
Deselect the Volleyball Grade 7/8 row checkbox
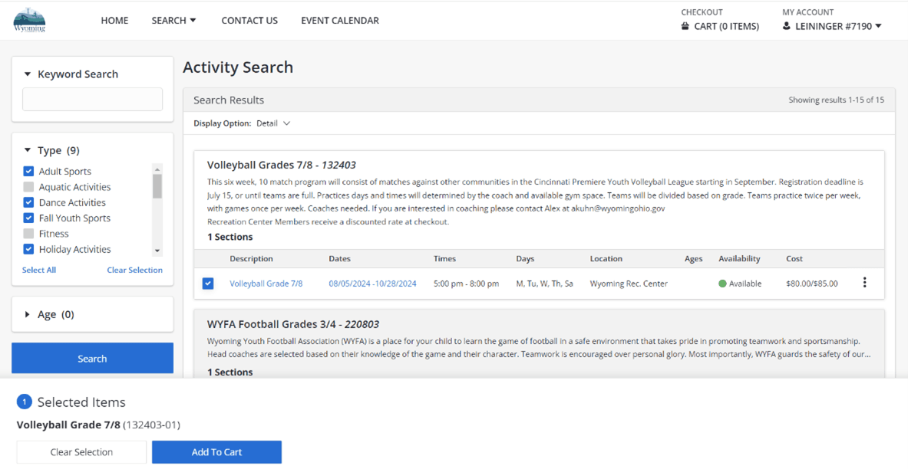click(208, 284)
